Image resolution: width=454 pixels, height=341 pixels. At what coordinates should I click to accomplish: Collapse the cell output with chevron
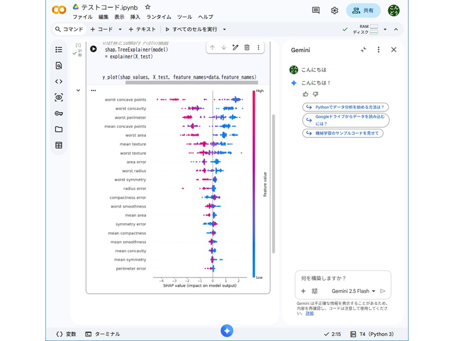click(x=78, y=90)
